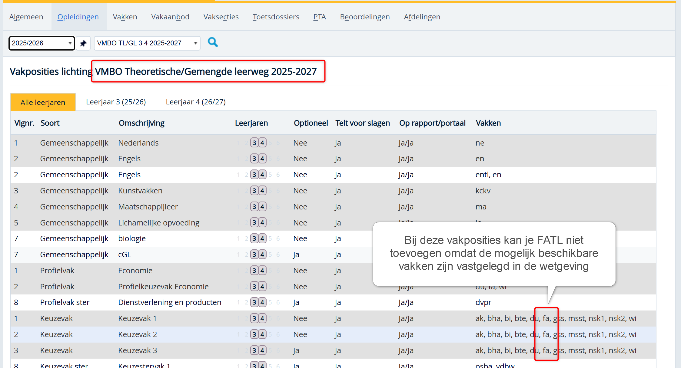The width and height of the screenshot is (681, 368).
Task: Toggle leerjaar 4 badge in Economie row
Action: 262,271
